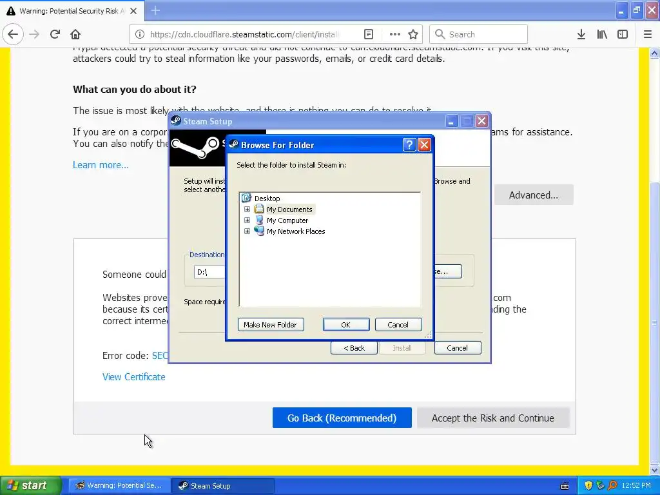Screen dimensions: 660x495
Task: Open page actions three-dots menu
Action: pyautogui.click(x=395, y=34)
